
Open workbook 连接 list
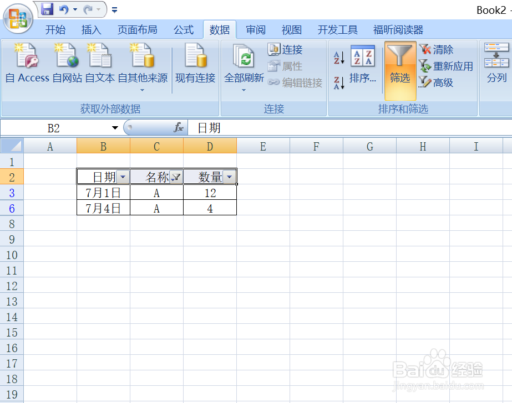click(285, 49)
